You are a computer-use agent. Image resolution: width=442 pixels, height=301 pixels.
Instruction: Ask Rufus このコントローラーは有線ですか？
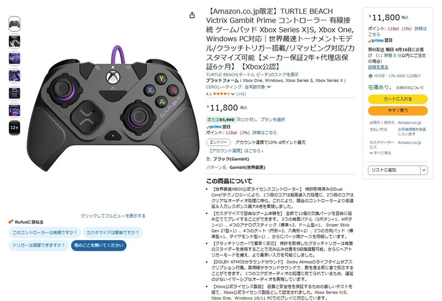coord(45,233)
